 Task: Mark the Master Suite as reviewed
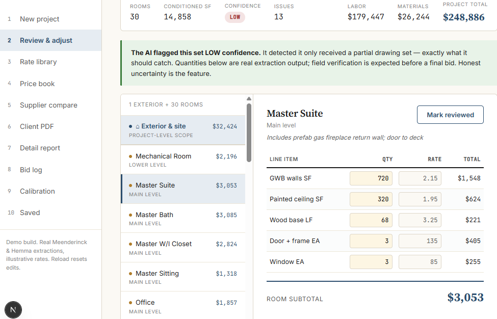[x=450, y=115]
